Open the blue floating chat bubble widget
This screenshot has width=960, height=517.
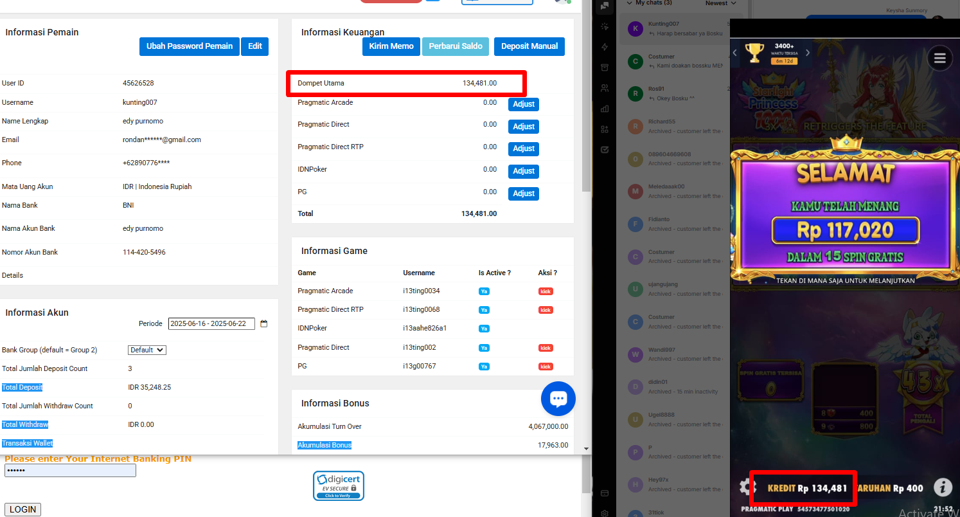coord(558,399)
